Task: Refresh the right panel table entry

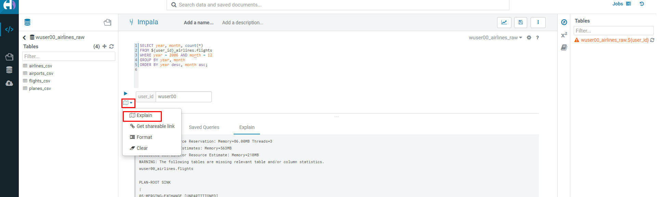Action: click(652, 40)
